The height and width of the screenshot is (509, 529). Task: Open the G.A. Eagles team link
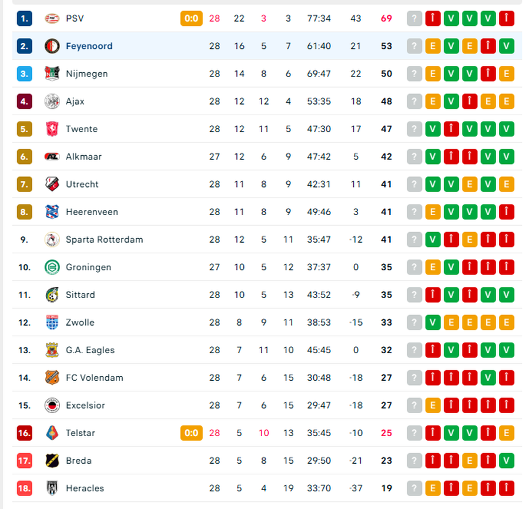pyautogui.click(x=90, y=350)
